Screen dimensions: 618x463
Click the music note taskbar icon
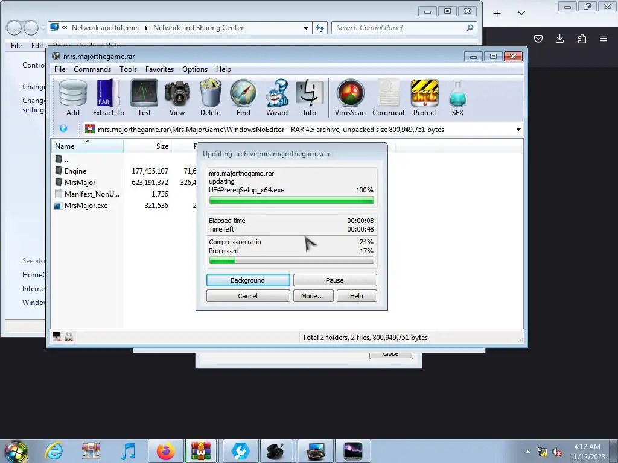[128, 451]
